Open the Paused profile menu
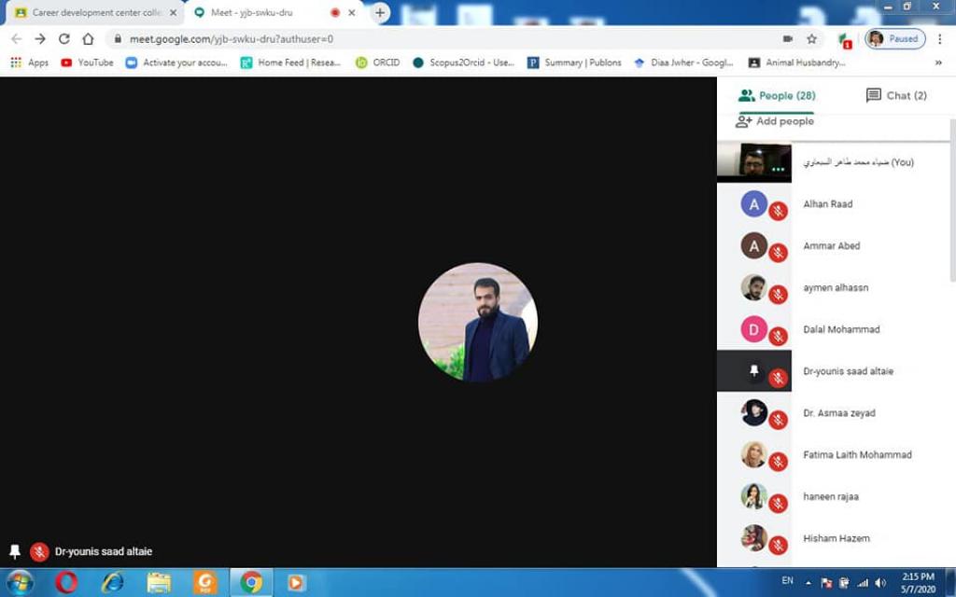956x597 pixels. (895, 39)
